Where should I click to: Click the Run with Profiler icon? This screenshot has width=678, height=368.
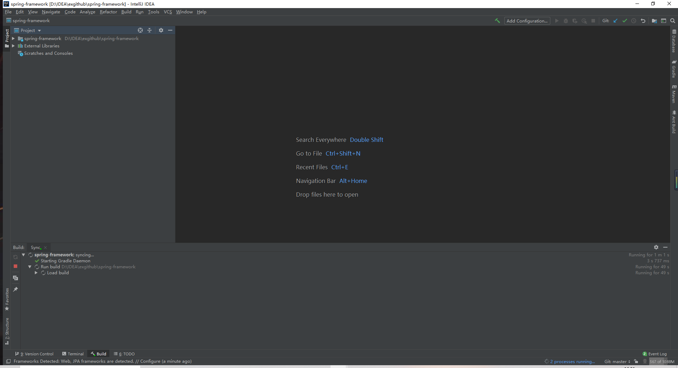[x=584, y=21]
